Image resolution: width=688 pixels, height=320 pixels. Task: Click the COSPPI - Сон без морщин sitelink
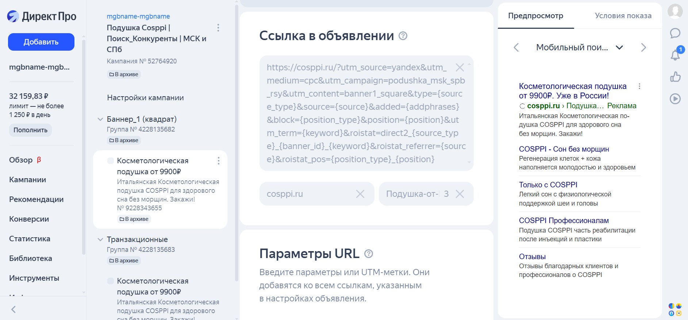click(564, 149)
